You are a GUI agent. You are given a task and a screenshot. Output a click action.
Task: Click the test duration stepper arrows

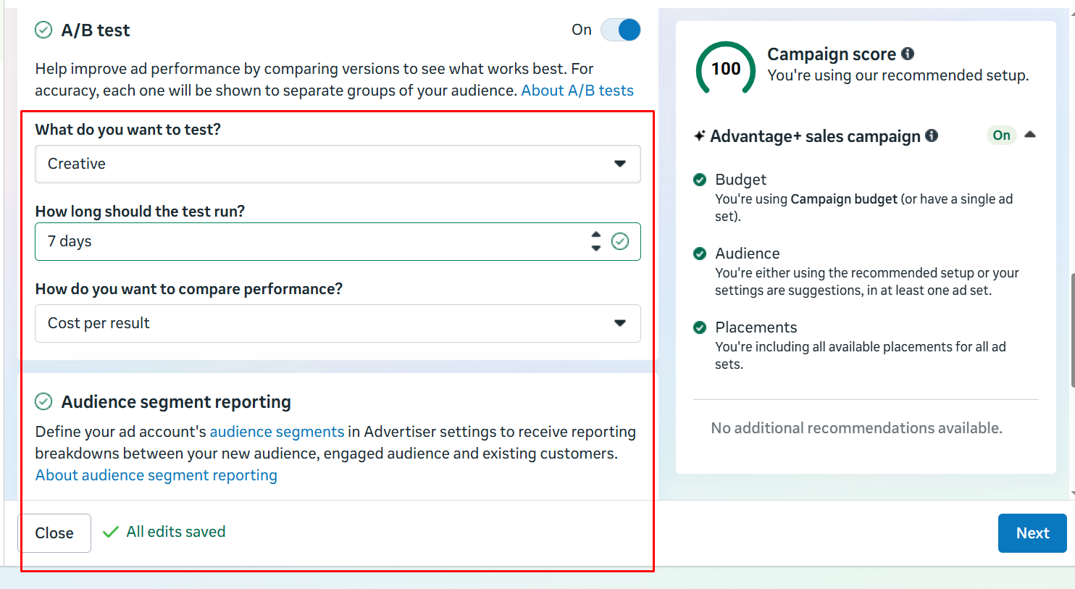click(x=595, y=241)
